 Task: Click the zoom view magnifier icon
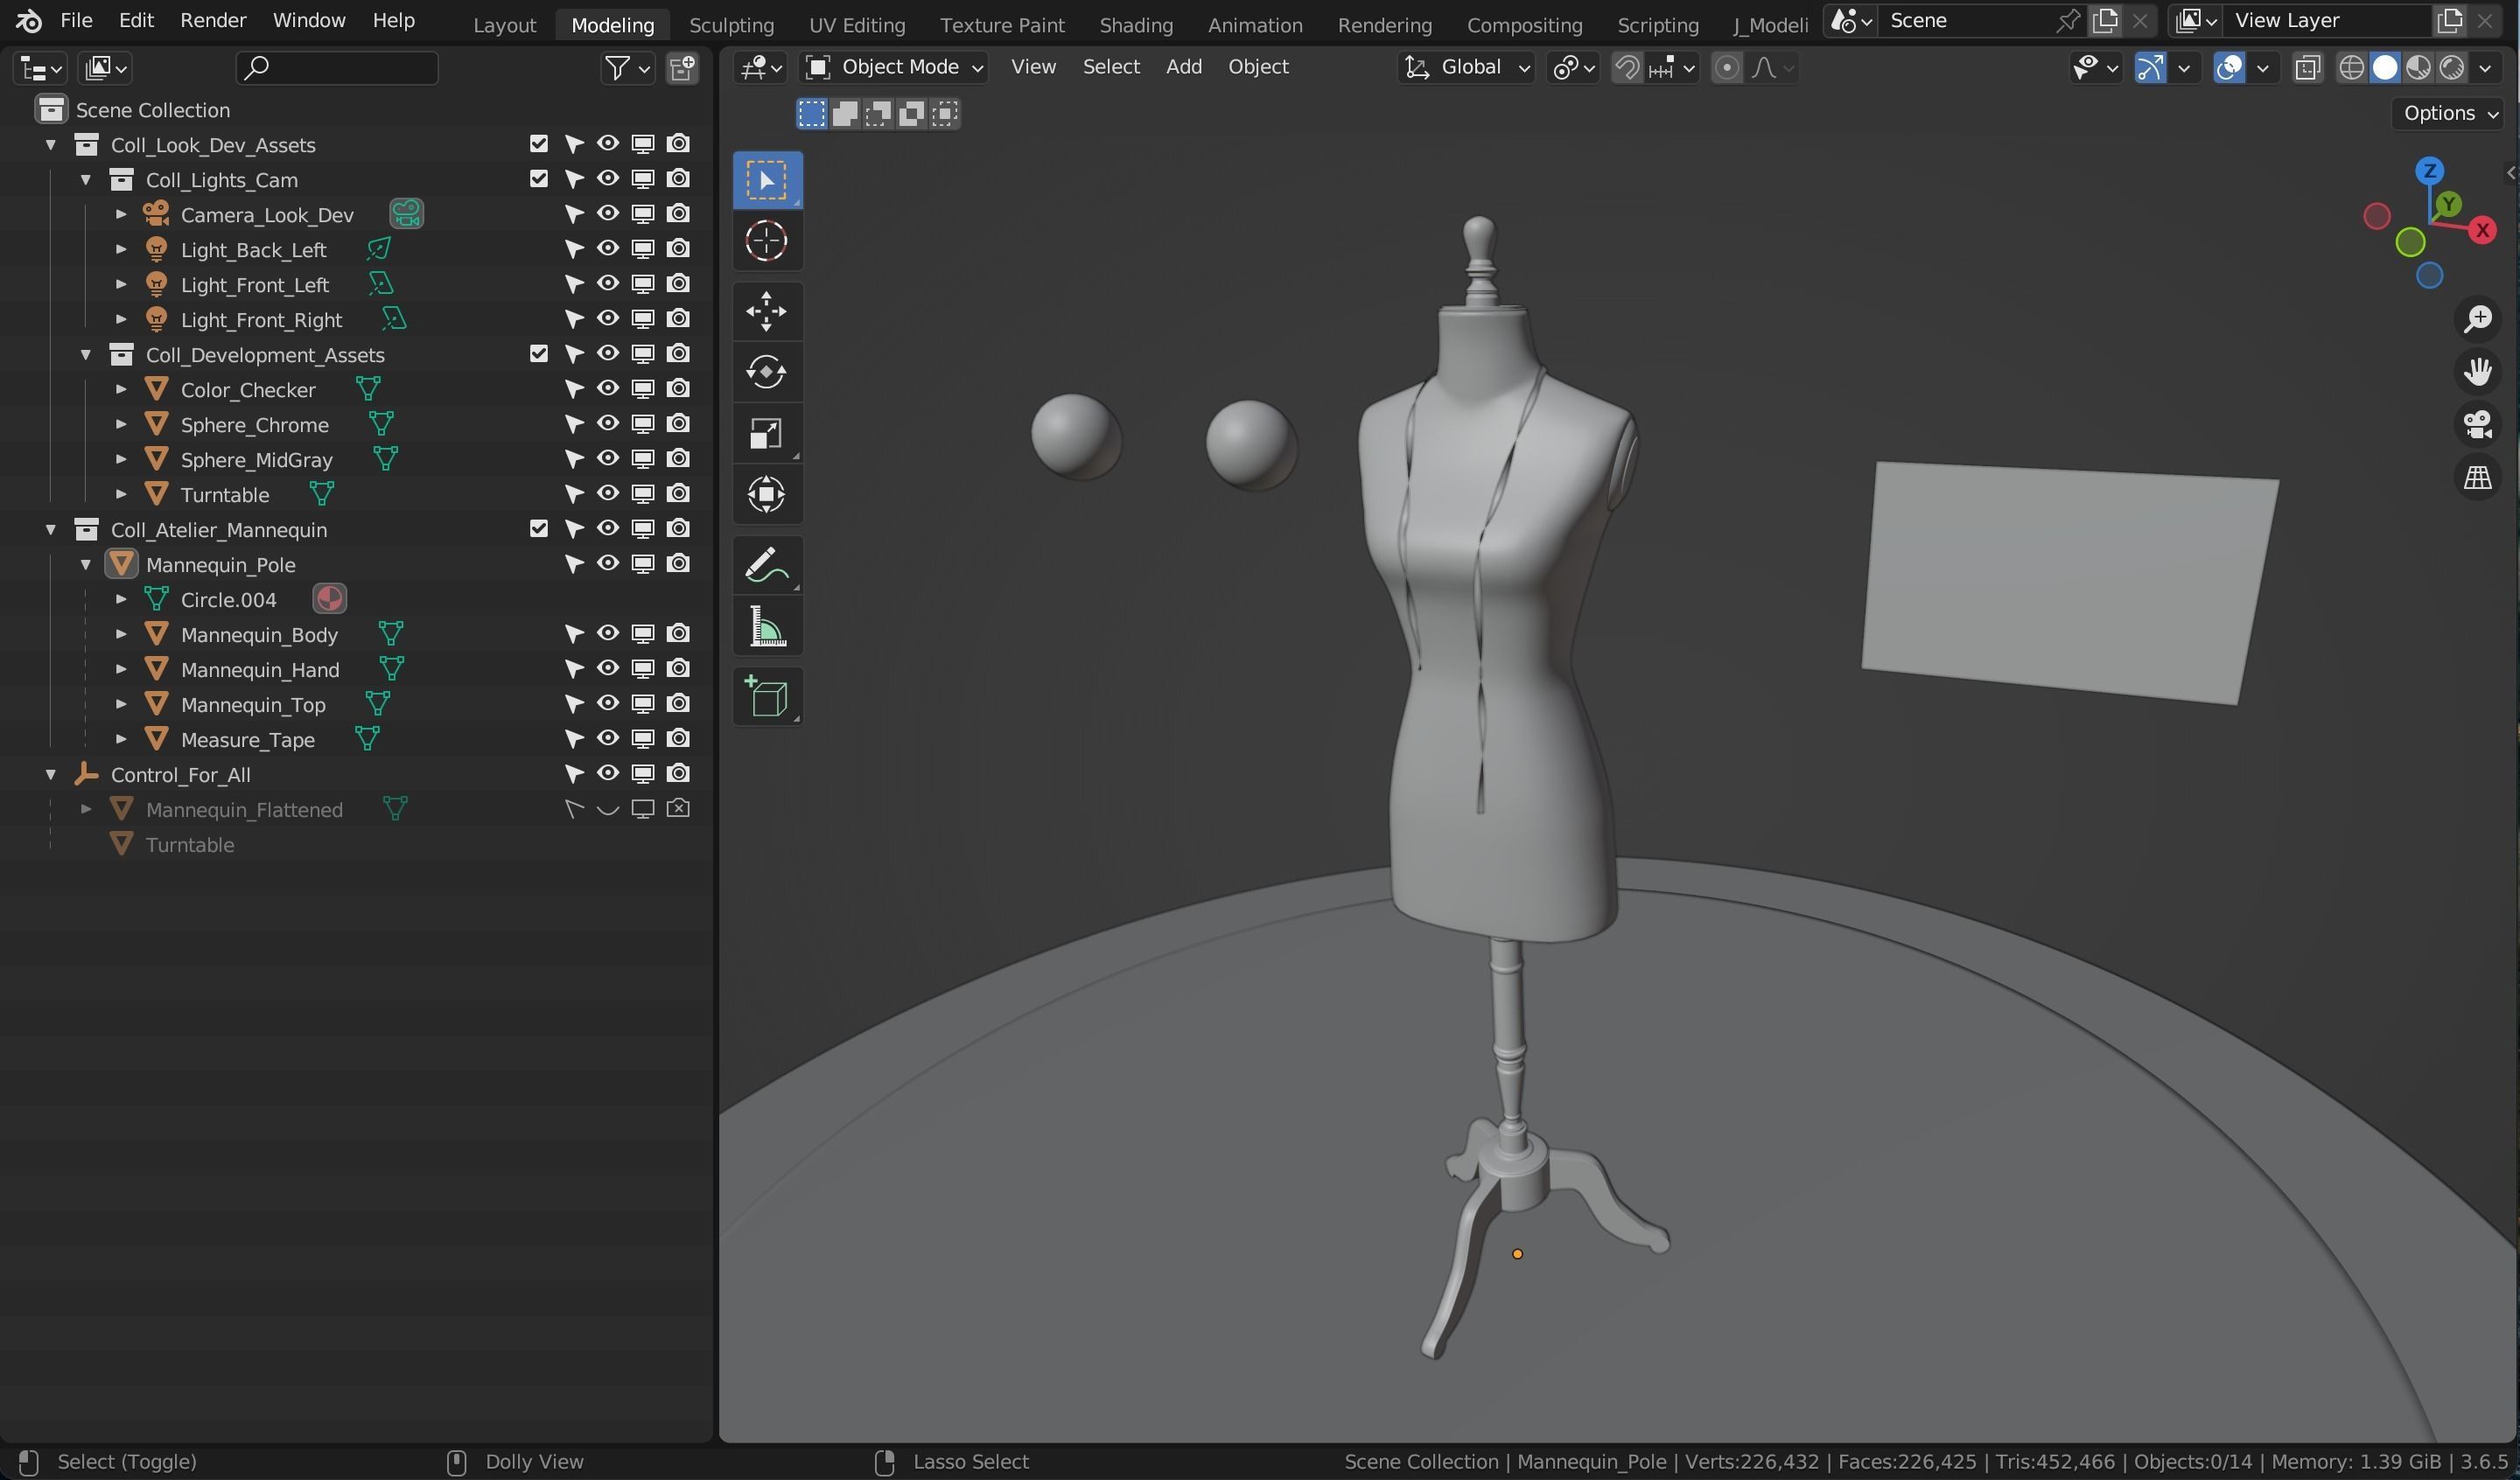click(x=2478, y=319)
